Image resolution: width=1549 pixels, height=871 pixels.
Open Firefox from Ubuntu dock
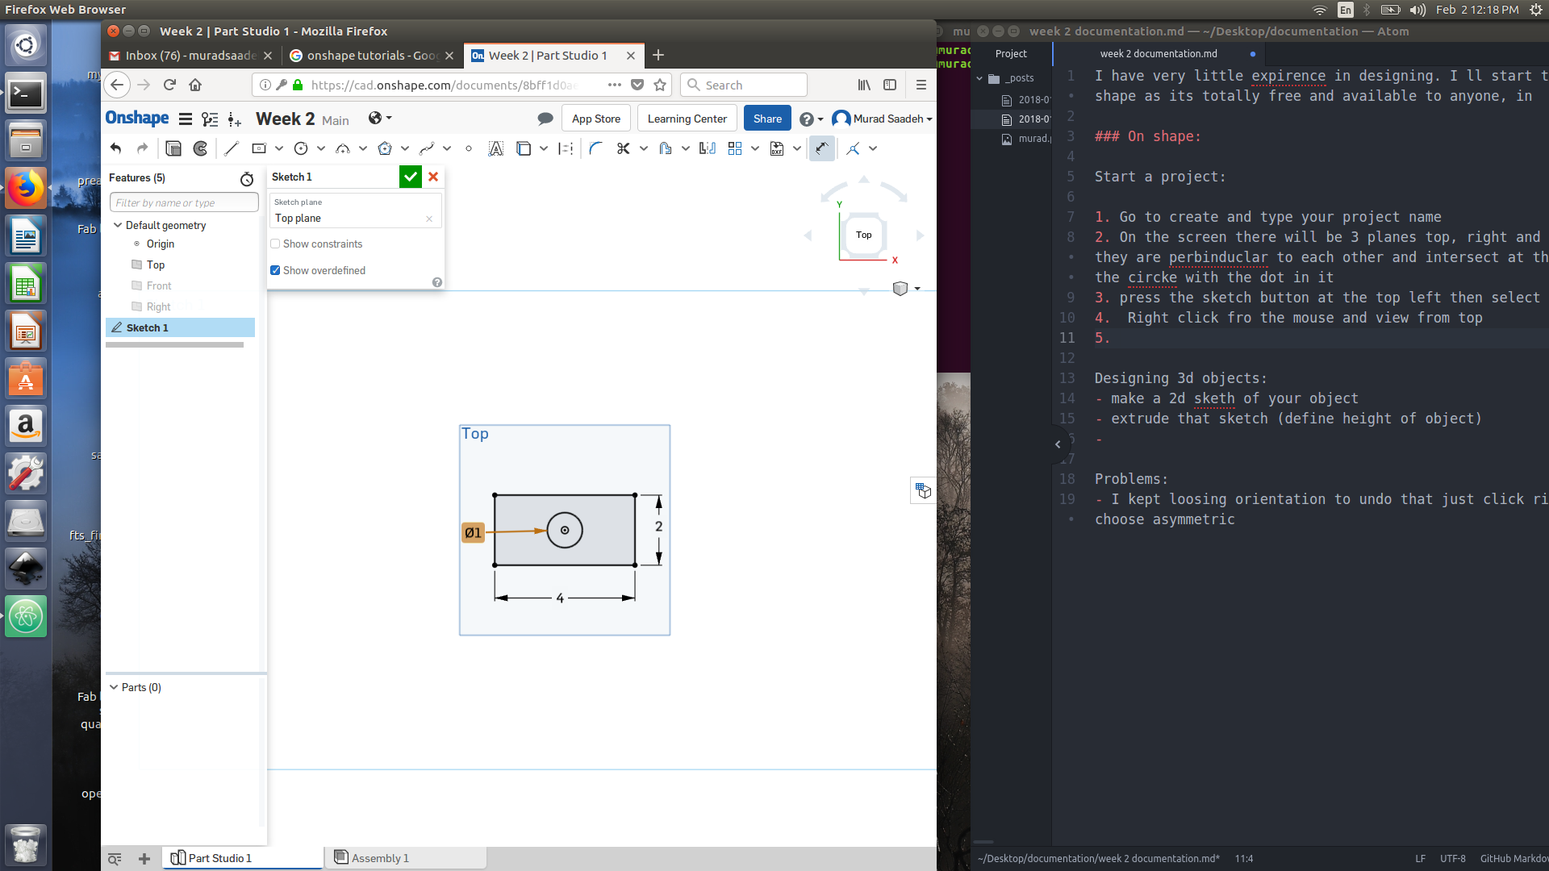26,189
